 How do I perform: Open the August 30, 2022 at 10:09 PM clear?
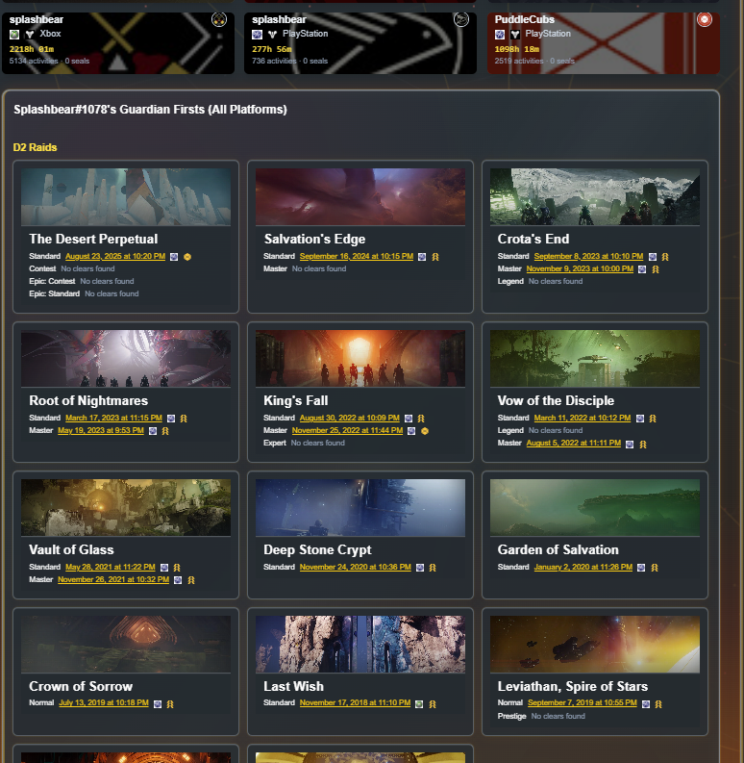(x=350, y=418)
